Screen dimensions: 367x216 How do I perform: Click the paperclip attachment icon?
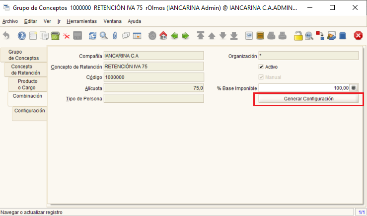click(115, 36)
